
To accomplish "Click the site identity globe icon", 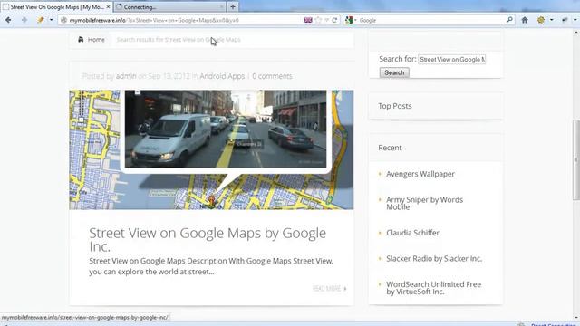I will [x=63, y=20].
